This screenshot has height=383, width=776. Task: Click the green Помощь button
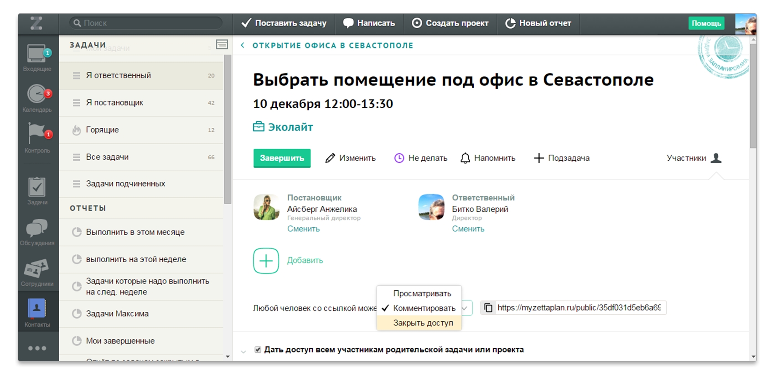tap(706, 23)
